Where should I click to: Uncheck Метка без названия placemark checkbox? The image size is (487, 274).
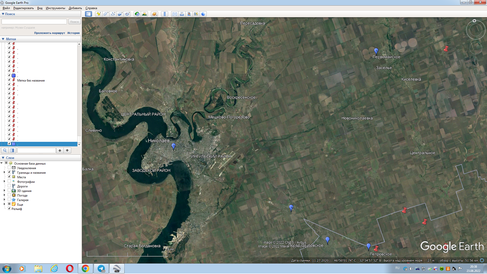[x=9, y=80]
